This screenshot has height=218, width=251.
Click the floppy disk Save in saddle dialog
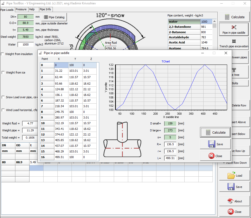point(215,144)
